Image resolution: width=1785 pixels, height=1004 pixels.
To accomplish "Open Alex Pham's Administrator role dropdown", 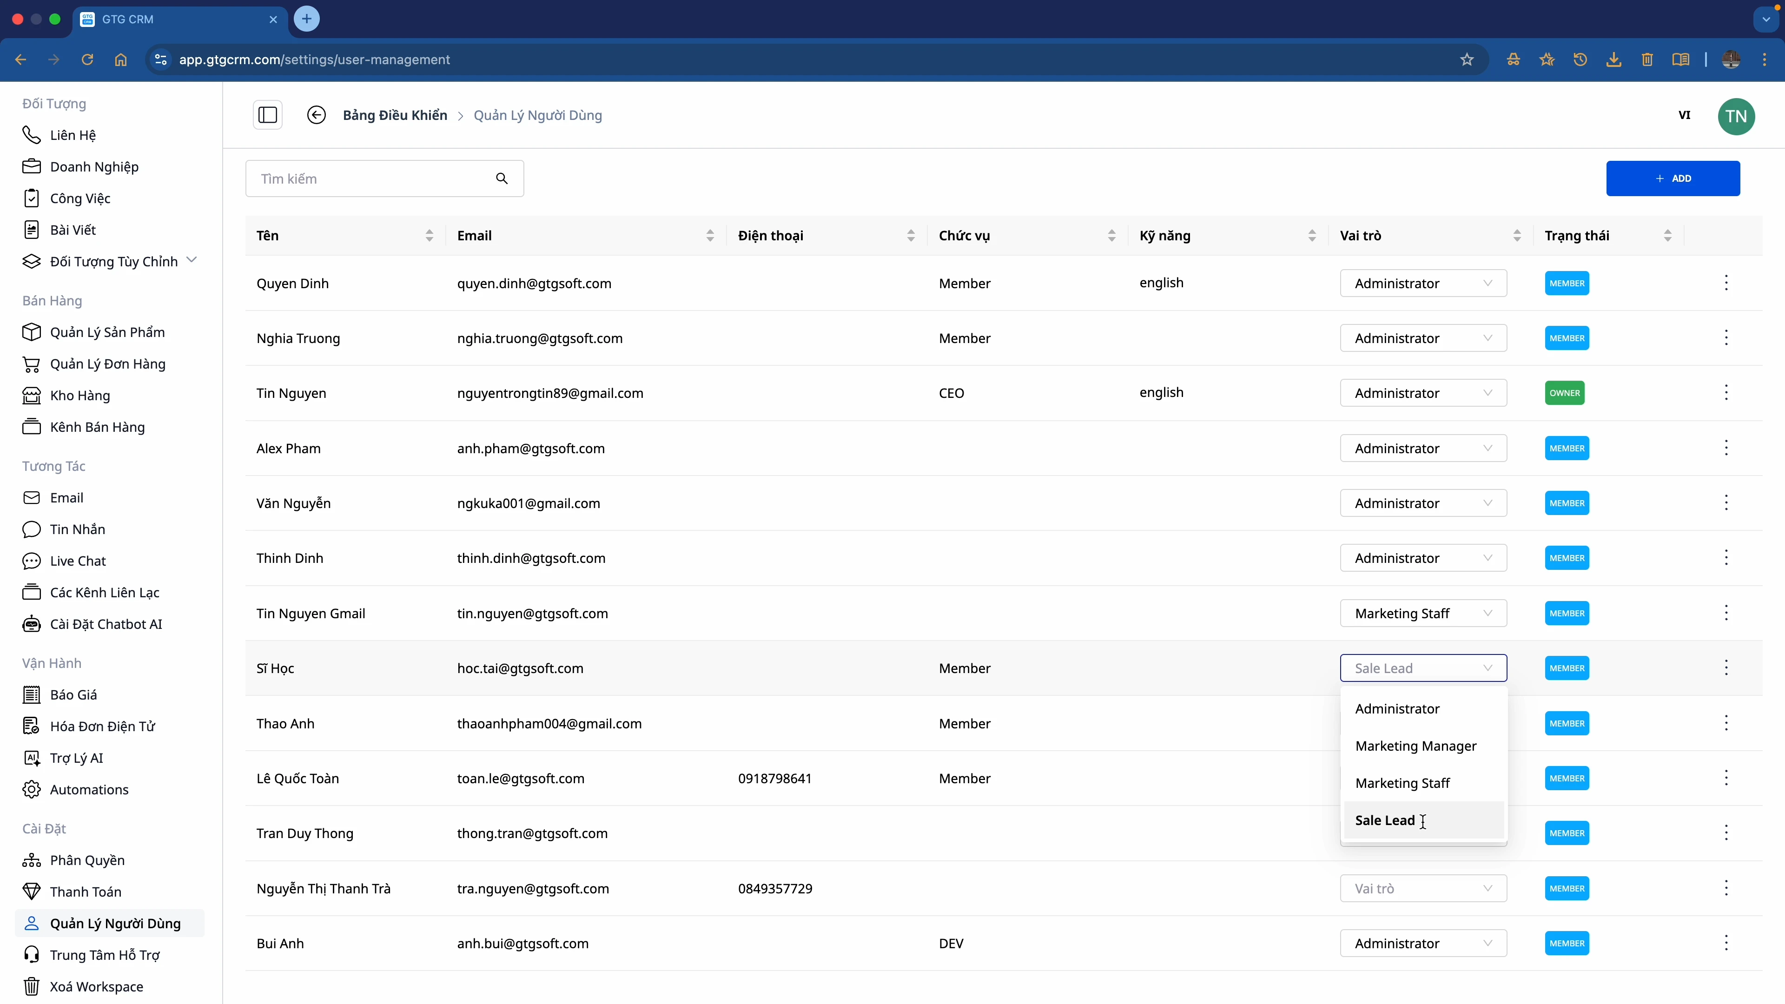I will 1422,448.
